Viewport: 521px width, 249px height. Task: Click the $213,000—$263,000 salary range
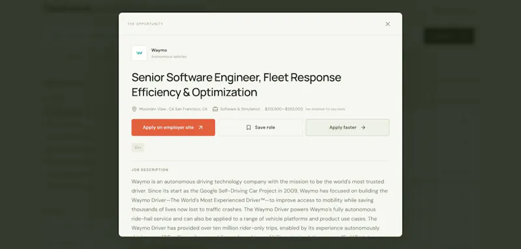(284, 109)
